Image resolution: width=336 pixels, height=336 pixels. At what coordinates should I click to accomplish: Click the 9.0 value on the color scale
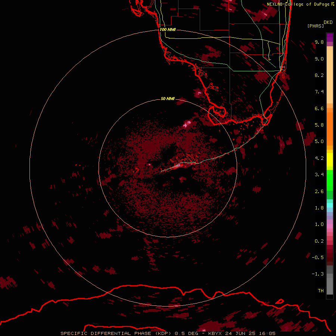click(319, 59)
